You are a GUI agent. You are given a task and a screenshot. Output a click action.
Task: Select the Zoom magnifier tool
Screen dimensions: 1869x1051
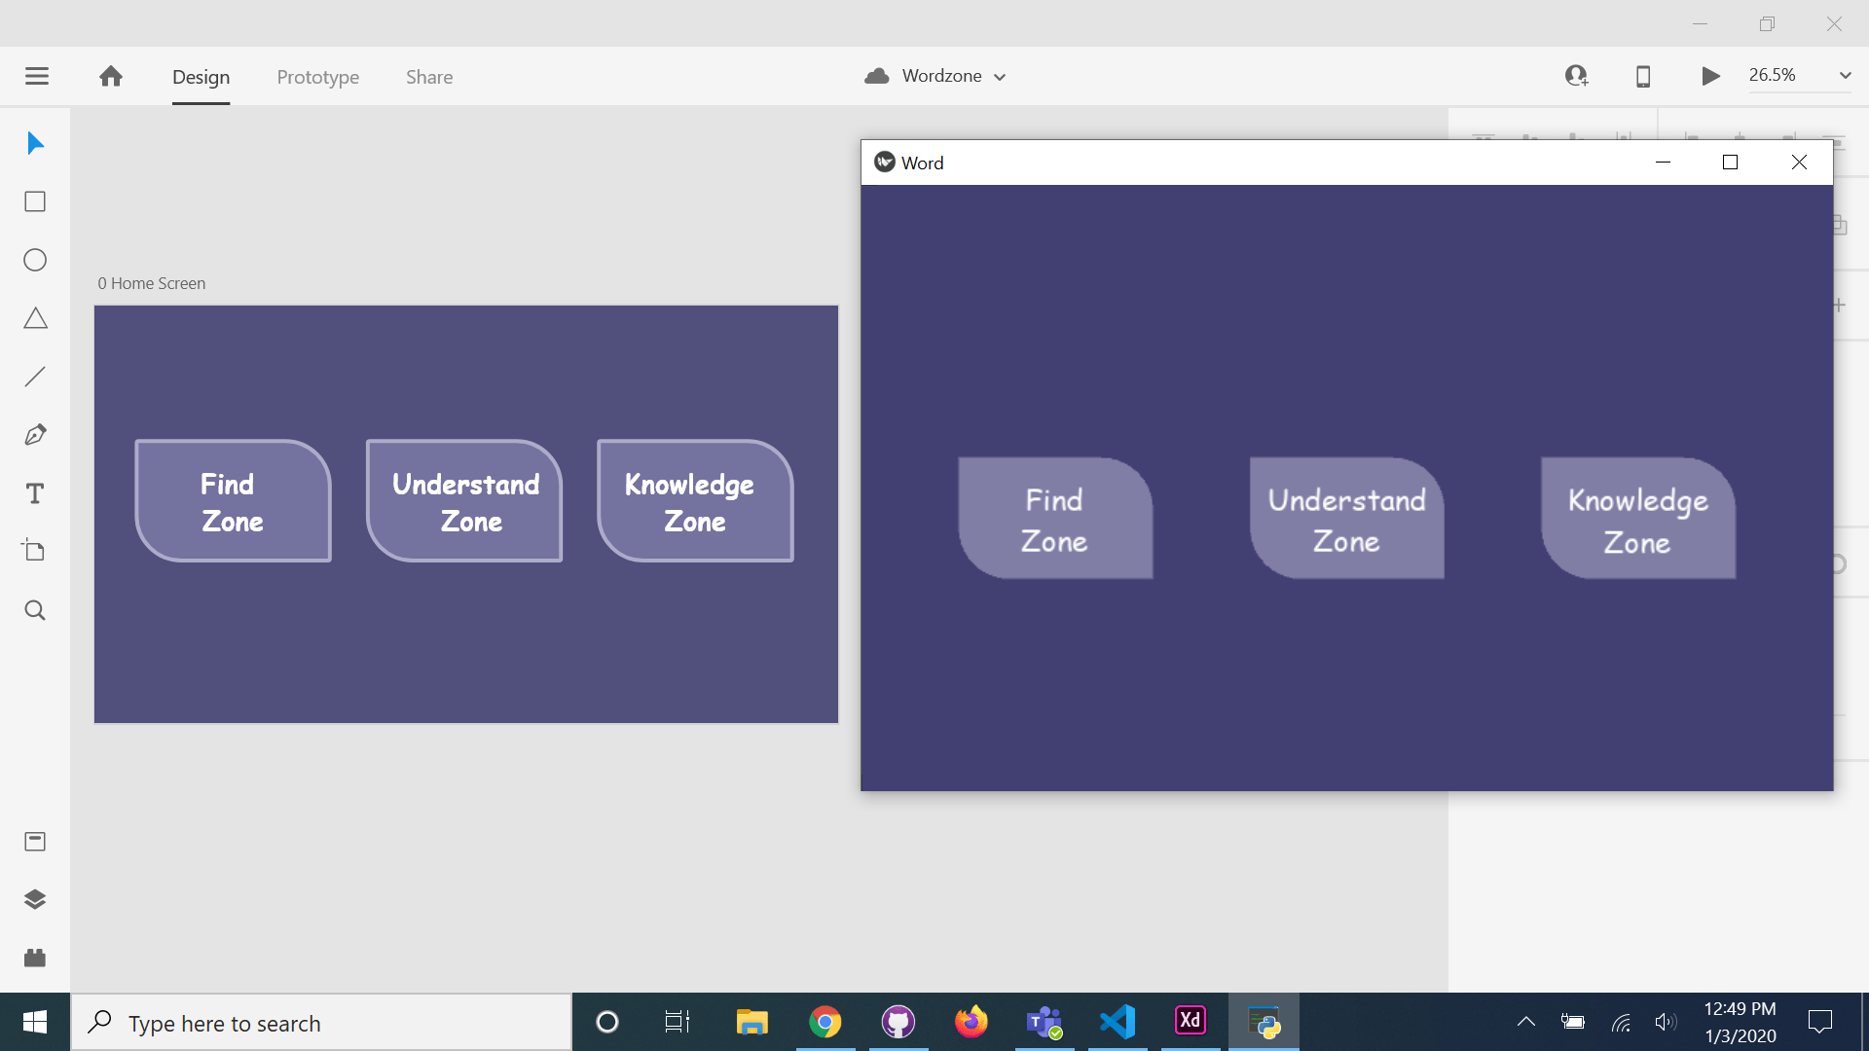35,610
